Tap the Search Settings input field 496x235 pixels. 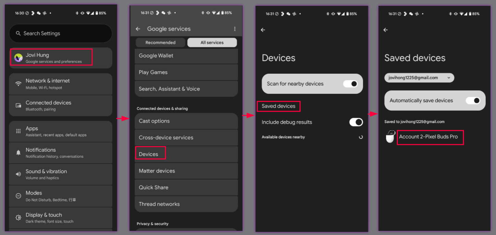[61, 33]
